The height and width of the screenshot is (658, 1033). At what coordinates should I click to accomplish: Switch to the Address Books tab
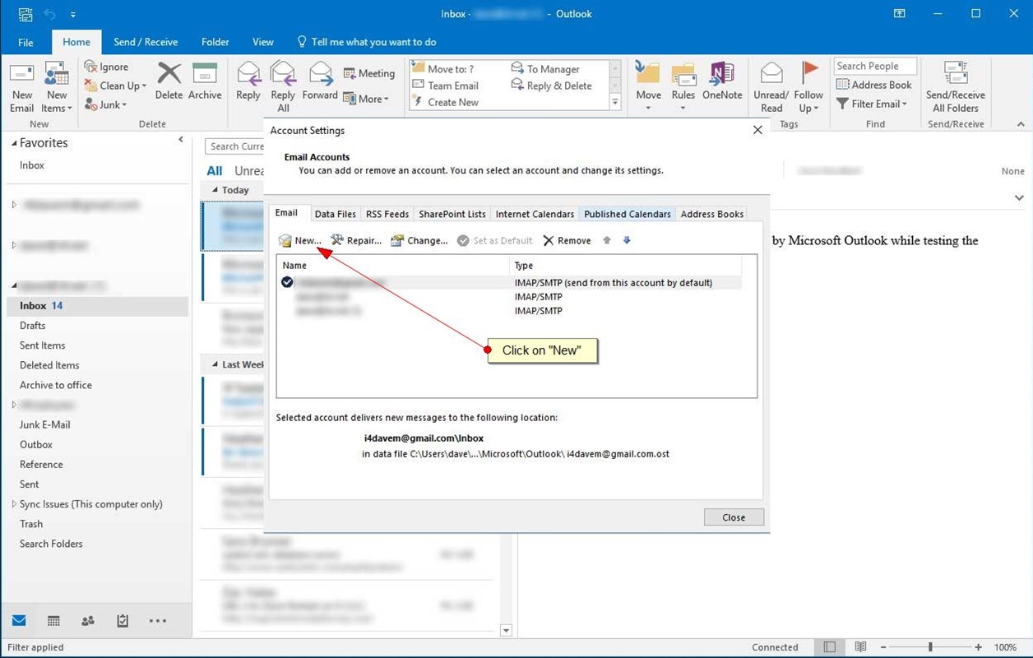[x=711, y=214]
